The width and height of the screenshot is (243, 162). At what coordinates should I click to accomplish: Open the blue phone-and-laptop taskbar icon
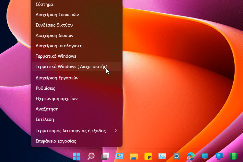[219, 156]
